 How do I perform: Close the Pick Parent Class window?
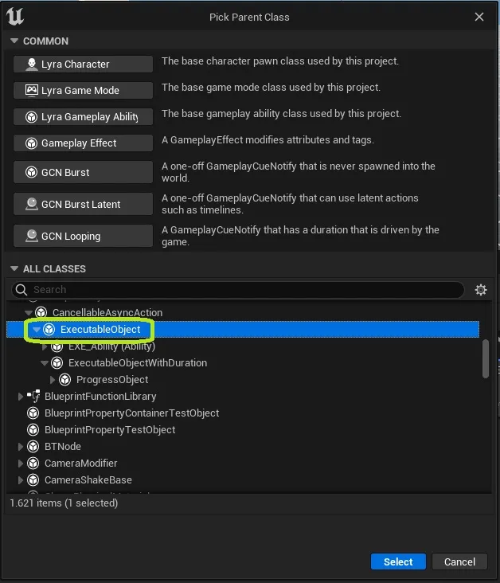479,17
